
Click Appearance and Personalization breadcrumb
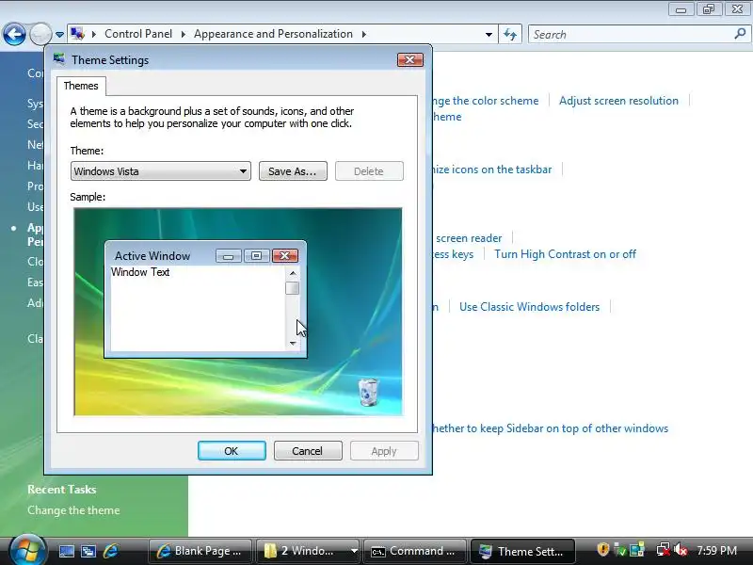[273, 34]
